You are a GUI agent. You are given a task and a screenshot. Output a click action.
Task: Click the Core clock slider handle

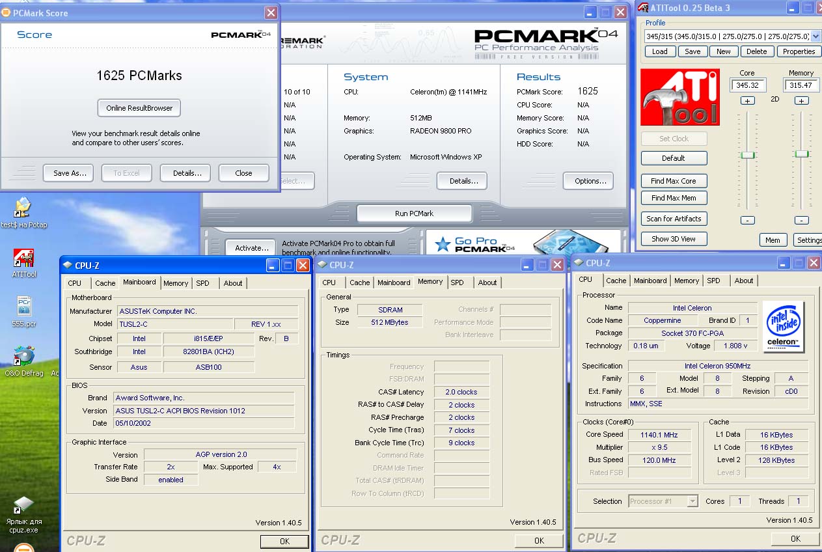(x=748, y=155)
